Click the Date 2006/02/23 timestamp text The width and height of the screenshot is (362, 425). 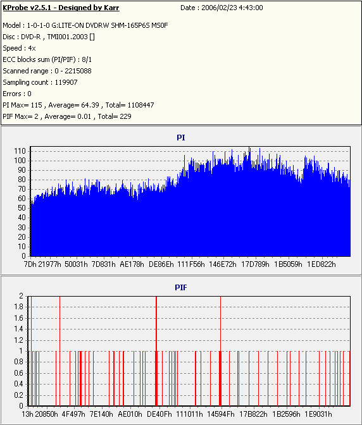[x=222, y=8]
